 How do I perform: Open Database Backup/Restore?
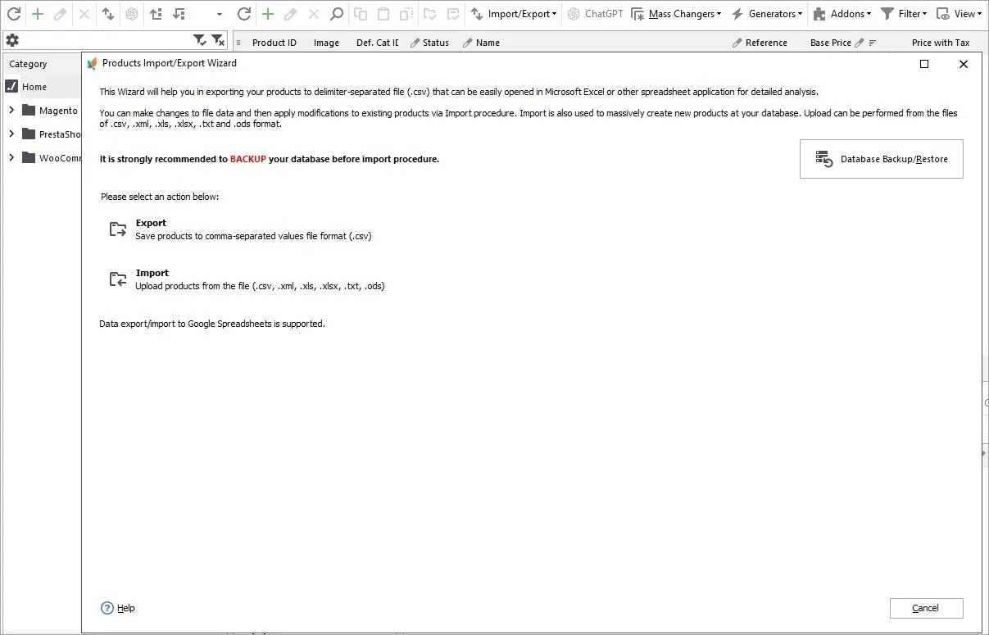pyautogui.click(x=881, y=159)
